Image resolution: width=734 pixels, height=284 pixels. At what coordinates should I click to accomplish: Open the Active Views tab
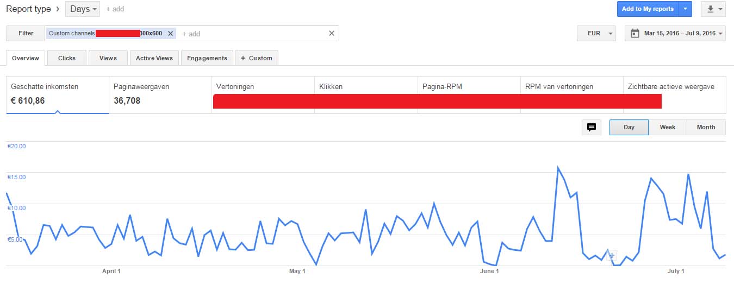(x=154, y=58)
